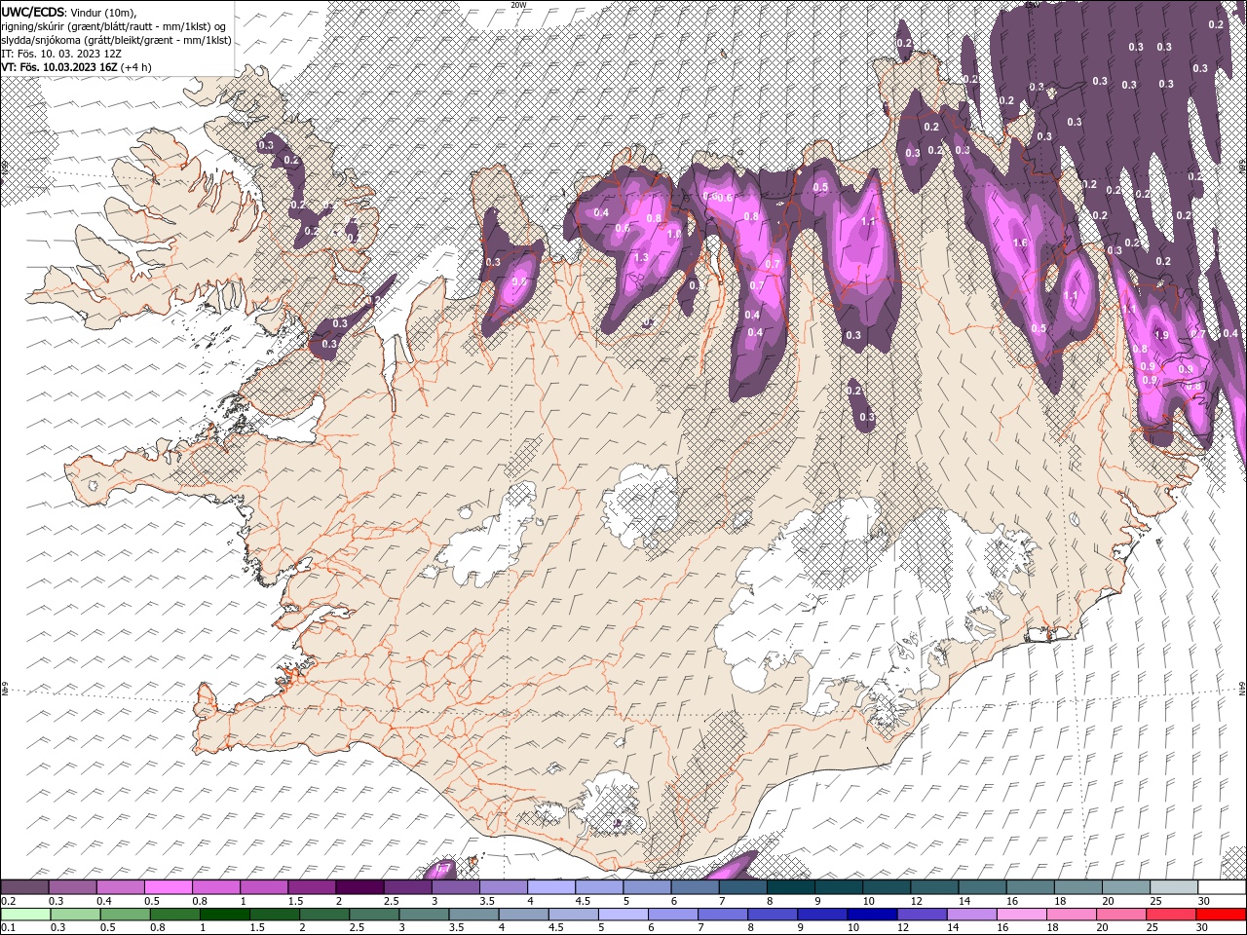Click the red 30 rain legend swatch

(1223, 915)
